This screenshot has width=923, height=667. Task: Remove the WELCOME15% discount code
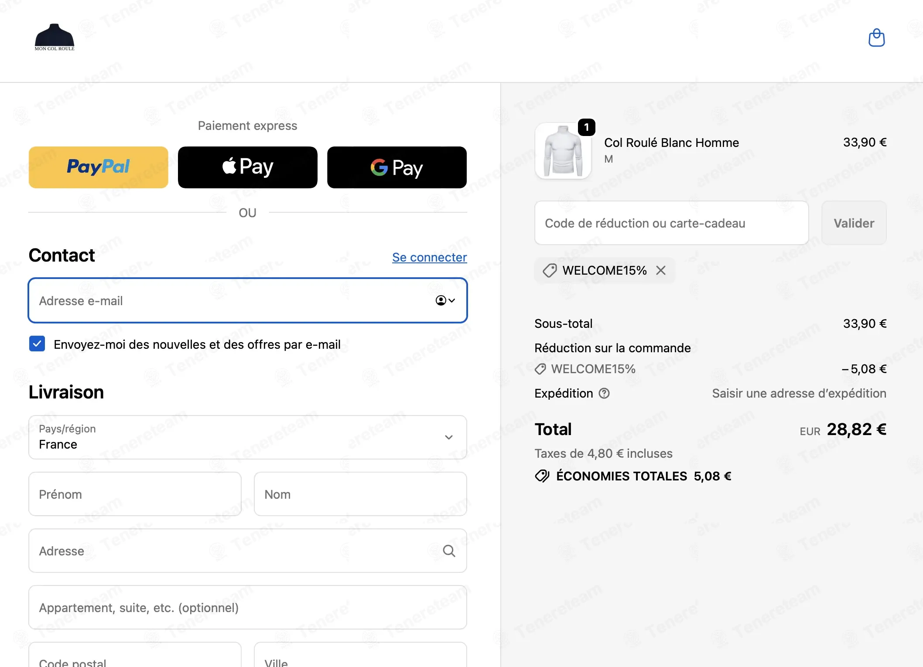[x=661, y=270]
